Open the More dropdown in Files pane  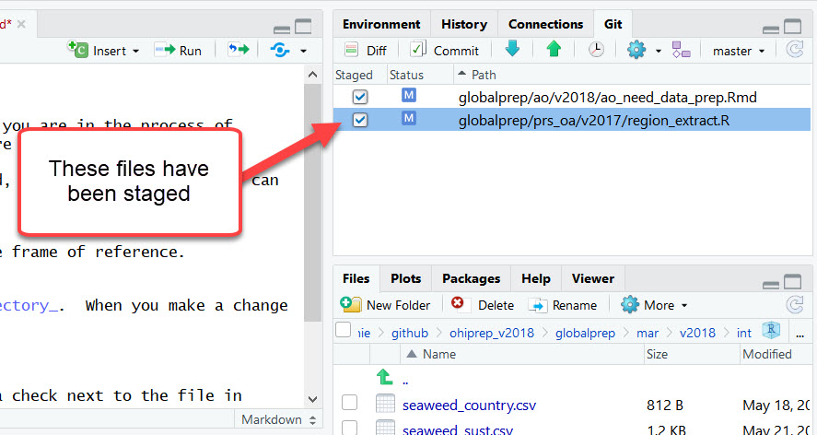coord(654,305)
